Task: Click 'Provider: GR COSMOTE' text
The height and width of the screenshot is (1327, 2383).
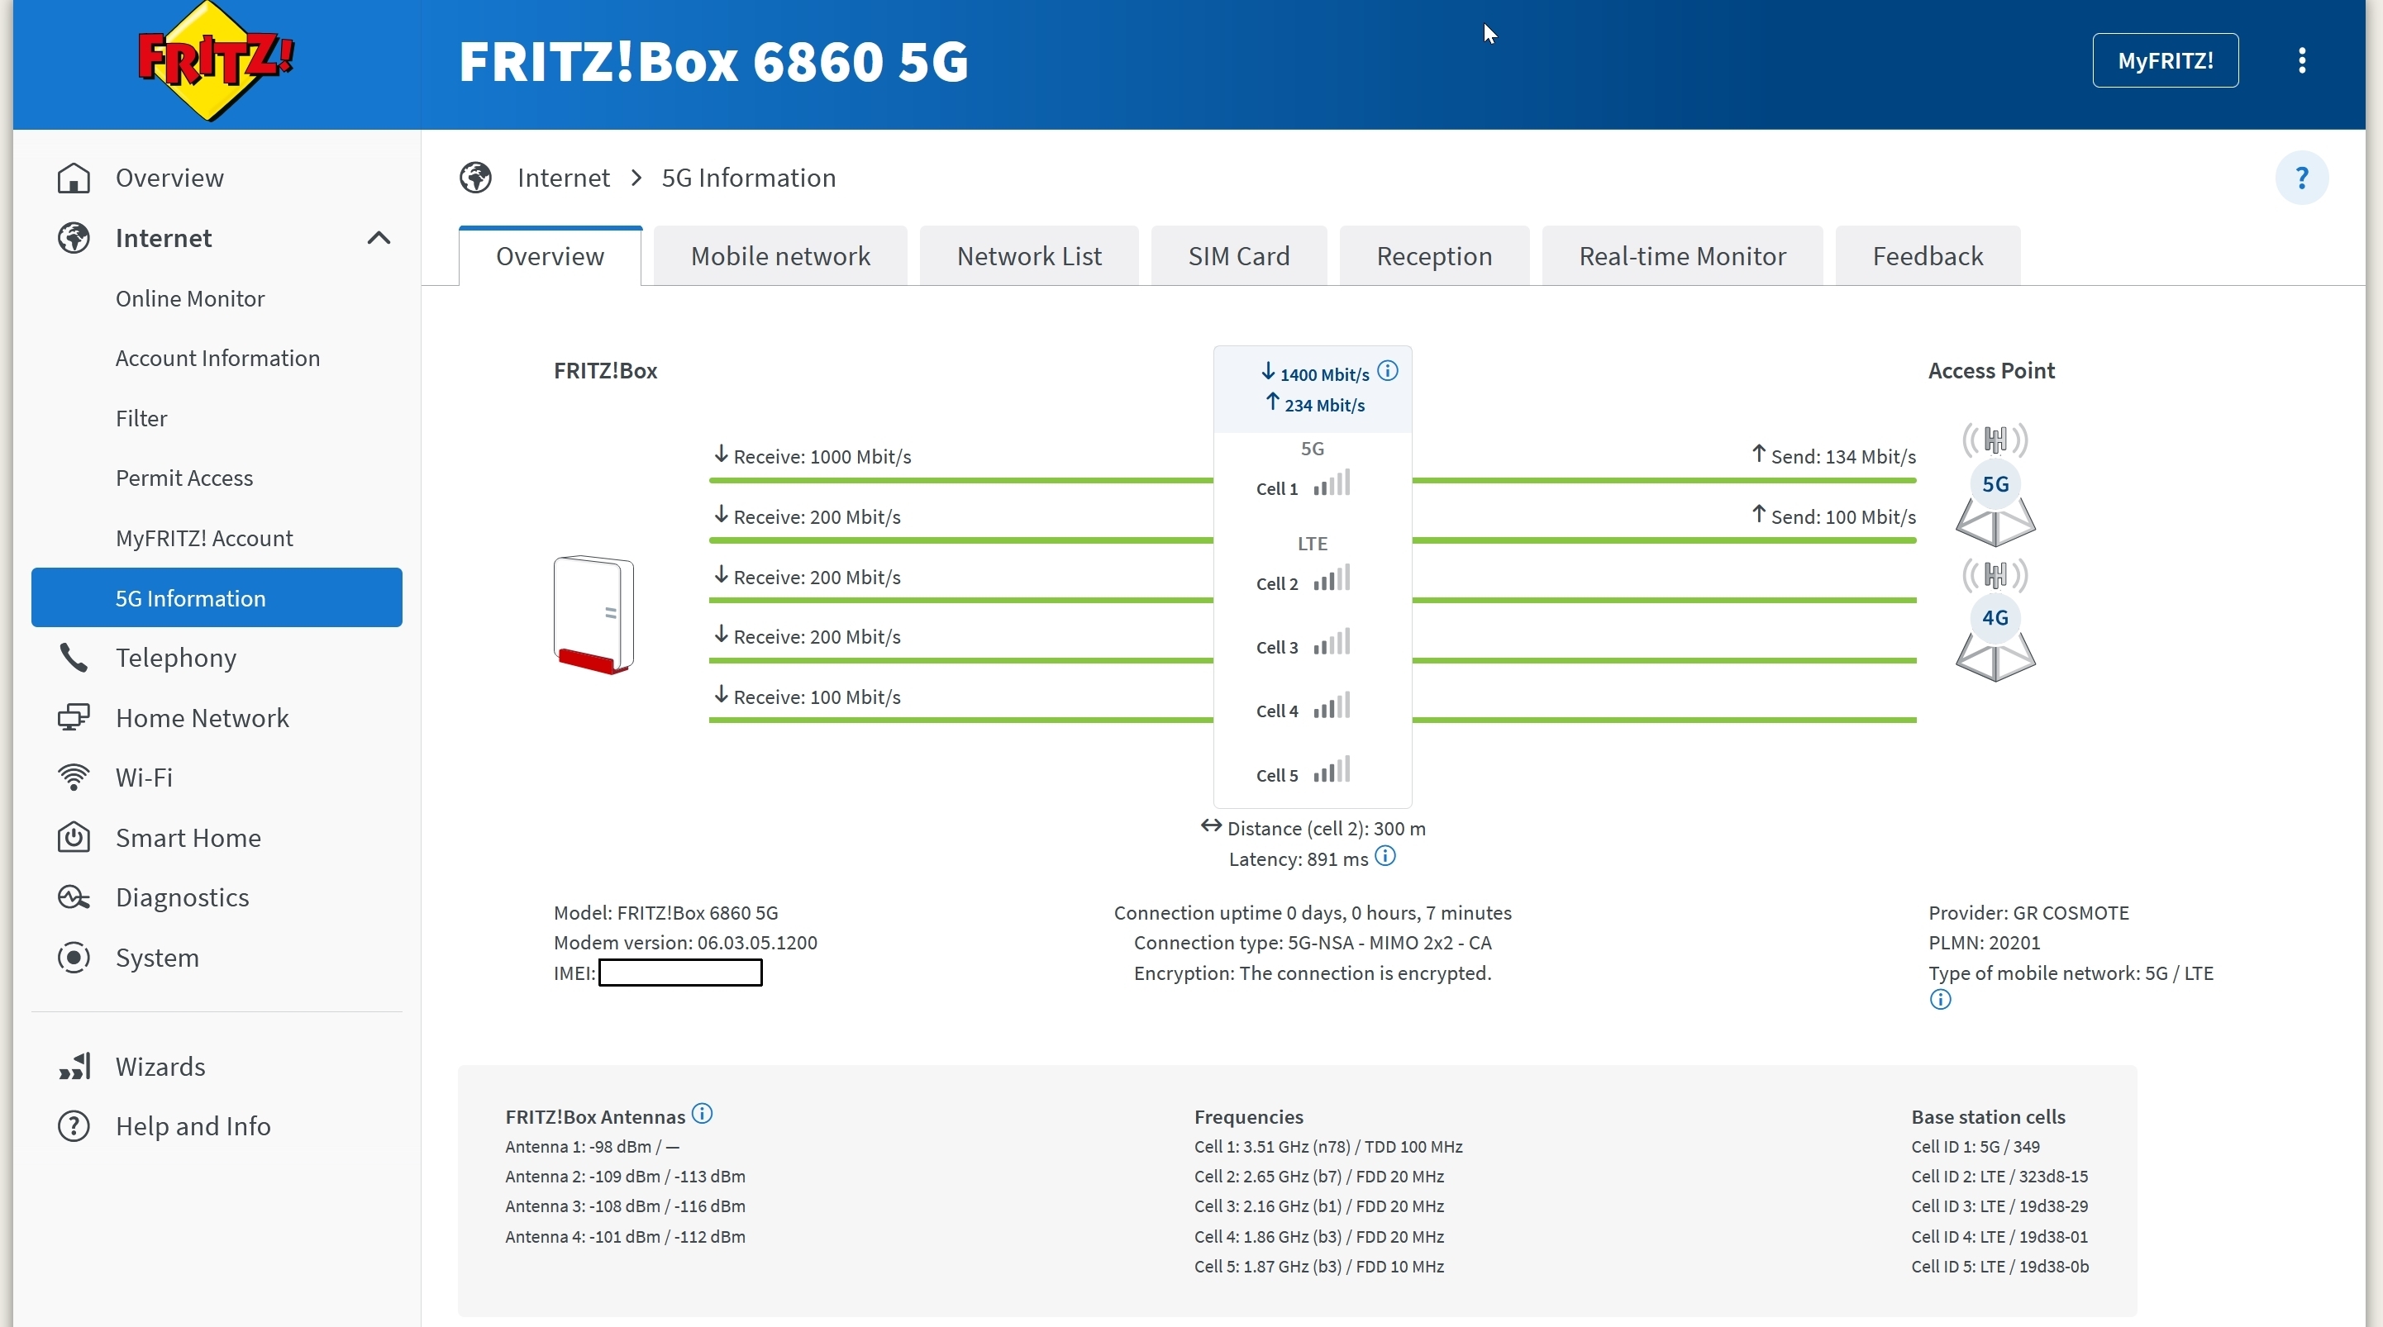Action: (x=2028, y=913)
